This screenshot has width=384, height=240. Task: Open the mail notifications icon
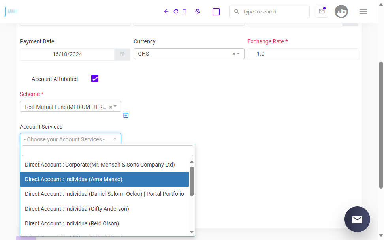[322, 11]
